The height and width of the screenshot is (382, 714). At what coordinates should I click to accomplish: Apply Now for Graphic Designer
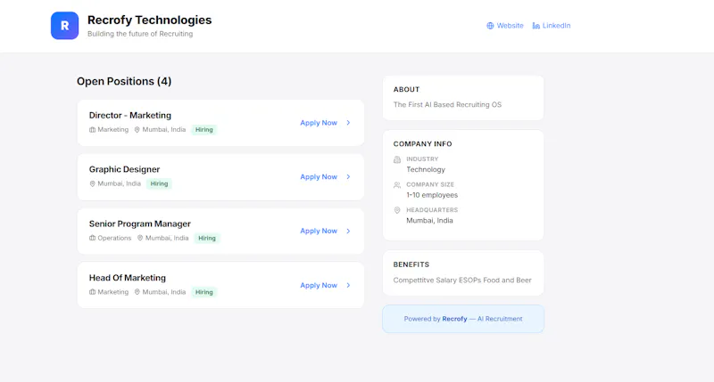point(319,176)
